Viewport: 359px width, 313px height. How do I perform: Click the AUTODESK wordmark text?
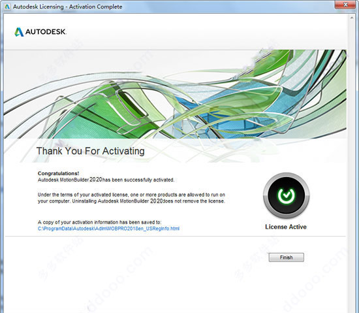(46, 31)
